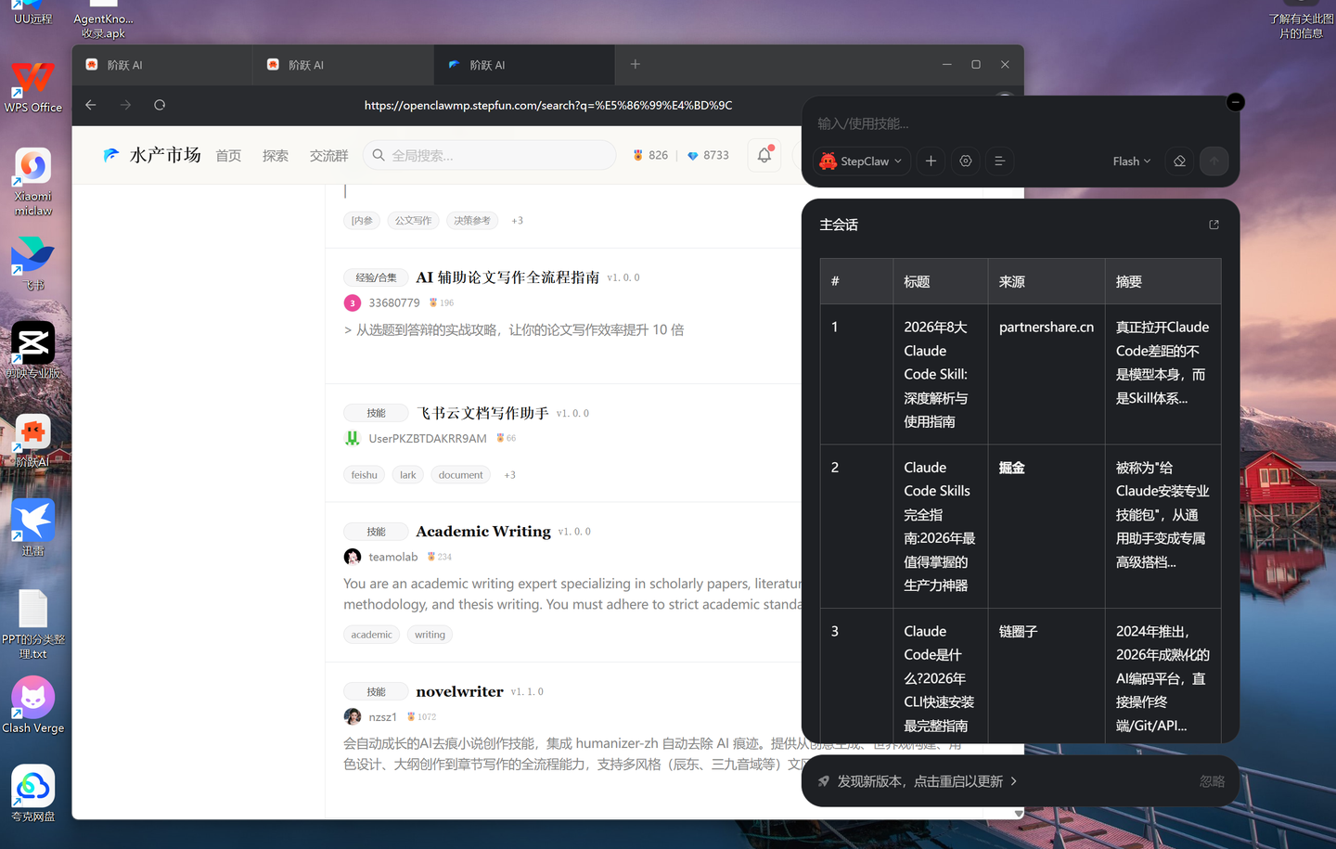1336x849 pixels.
Task: Click the chevron on the update banner
Action: (x=1013, y=781)
